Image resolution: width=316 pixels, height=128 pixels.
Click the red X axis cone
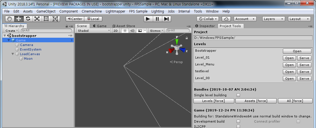(x=171, y=50)
